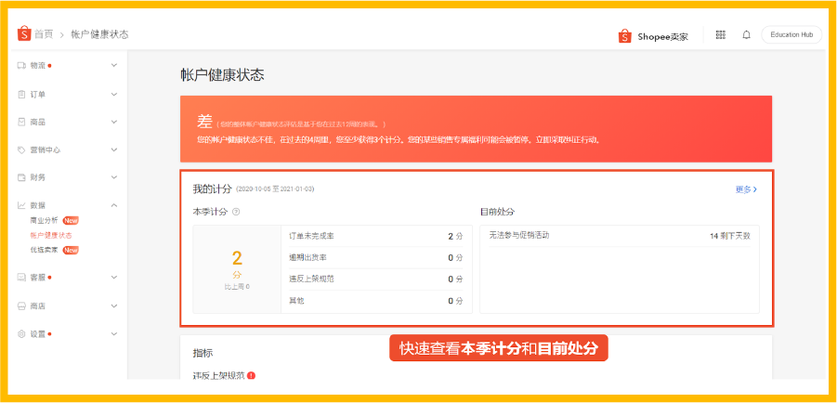The width and height of the screenshot is (837, 403).
Task: Open Education Hub button
Action: 791,34
